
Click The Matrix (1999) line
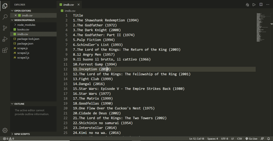coord(93,99)
